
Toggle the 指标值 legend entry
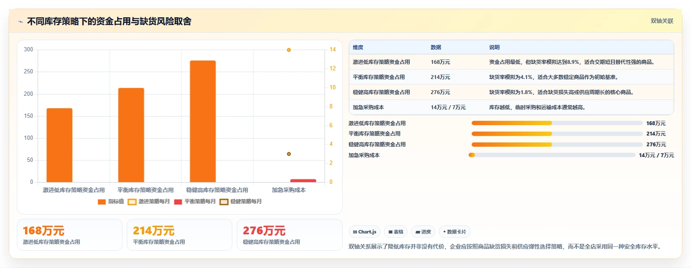click(x=111, y=202)
